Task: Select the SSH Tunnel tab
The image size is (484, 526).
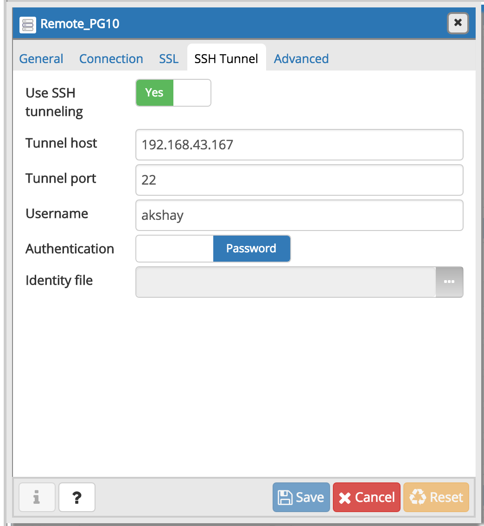Action: (226, 59)
